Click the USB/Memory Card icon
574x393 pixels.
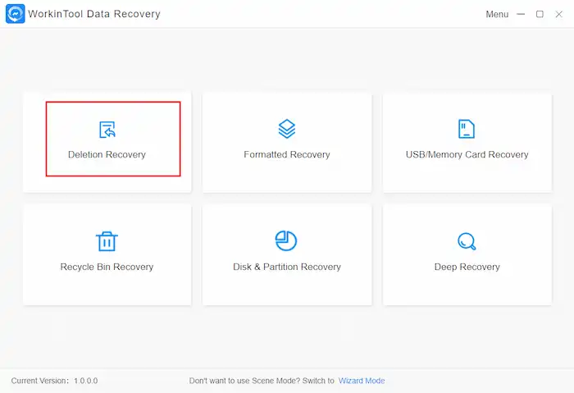tap(467, 129)
